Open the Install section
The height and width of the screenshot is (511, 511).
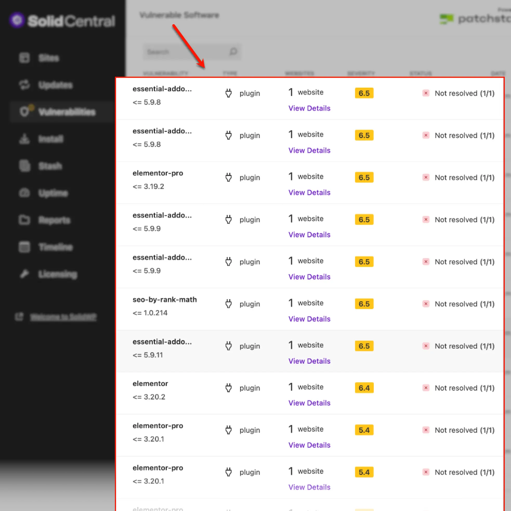point(51,139)
